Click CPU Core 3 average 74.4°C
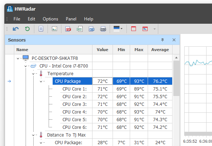The width and height of the screenshot is (212, 146). [160, 104]
